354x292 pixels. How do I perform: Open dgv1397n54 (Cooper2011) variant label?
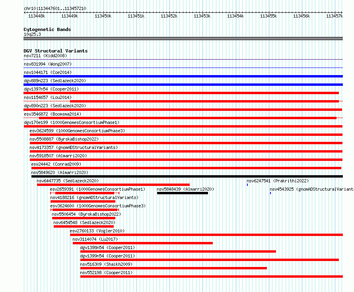click(x=51, y=89)
